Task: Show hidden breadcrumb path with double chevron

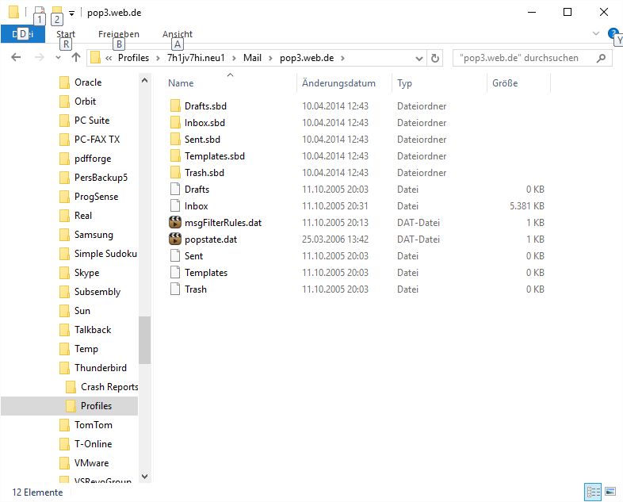Action: coord(109,58)
